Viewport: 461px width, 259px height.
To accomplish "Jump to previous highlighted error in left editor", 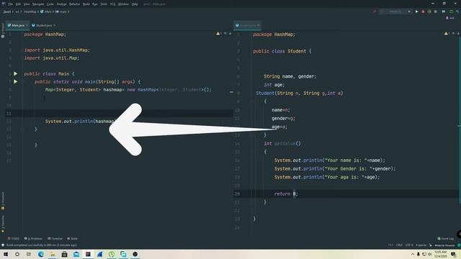I will 225,34.
